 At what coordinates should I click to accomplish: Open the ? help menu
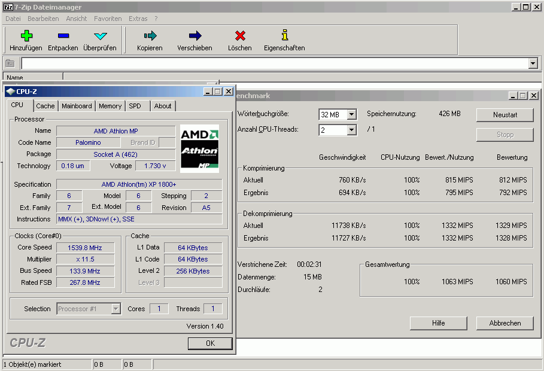[156, 19]
